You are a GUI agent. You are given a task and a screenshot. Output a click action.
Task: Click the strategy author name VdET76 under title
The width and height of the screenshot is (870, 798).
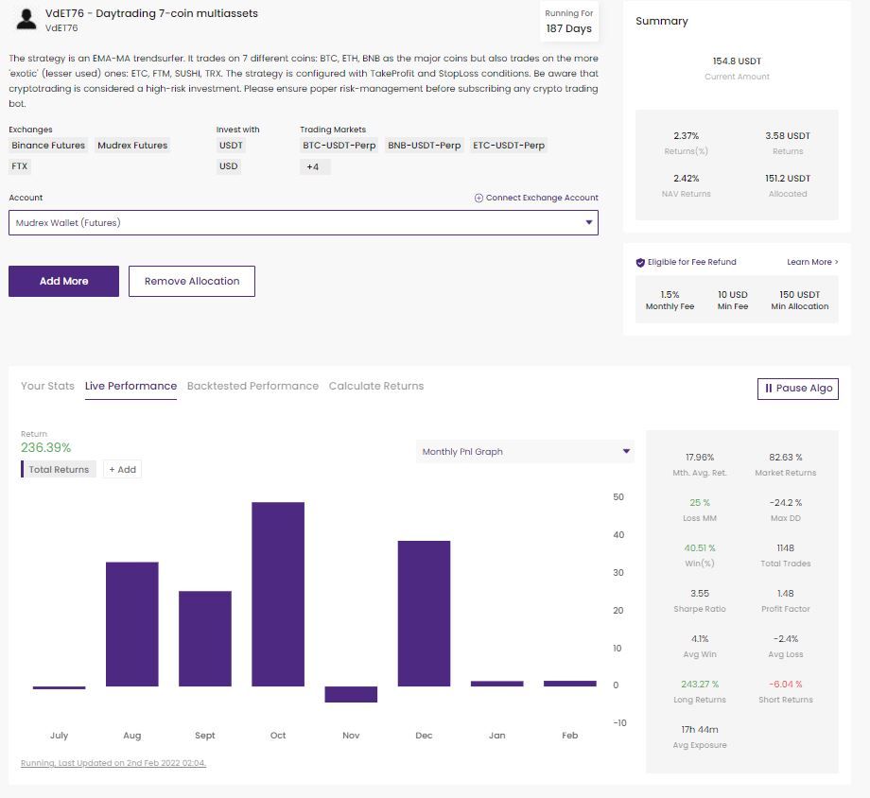(x=61, y=28)
